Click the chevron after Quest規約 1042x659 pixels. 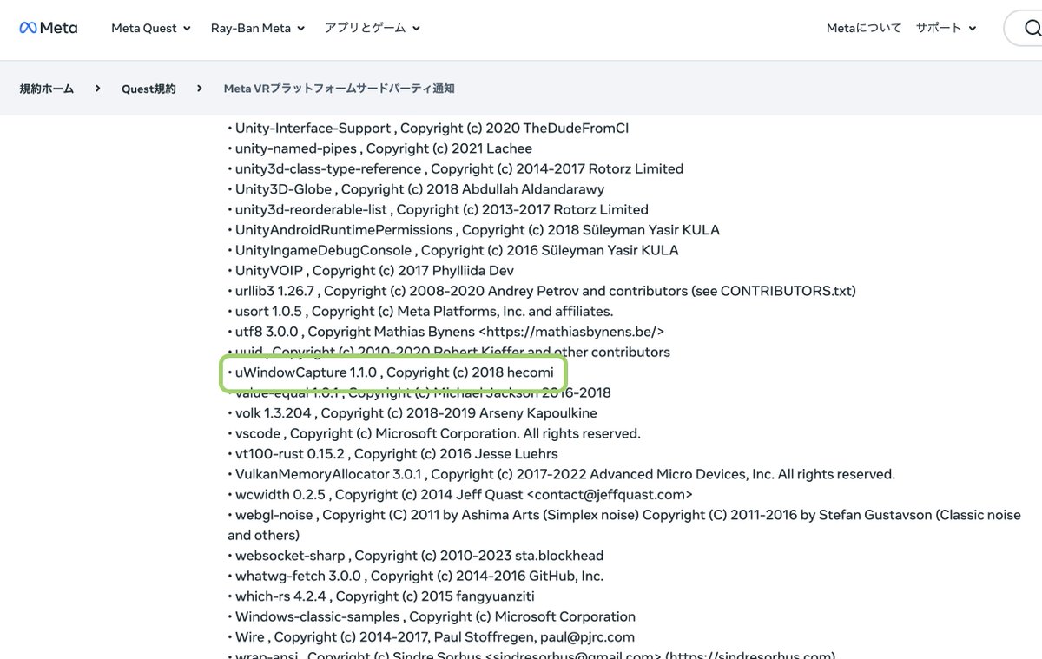[200, 89]
